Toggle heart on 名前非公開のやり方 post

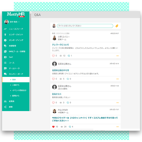(x=53, y=79)
